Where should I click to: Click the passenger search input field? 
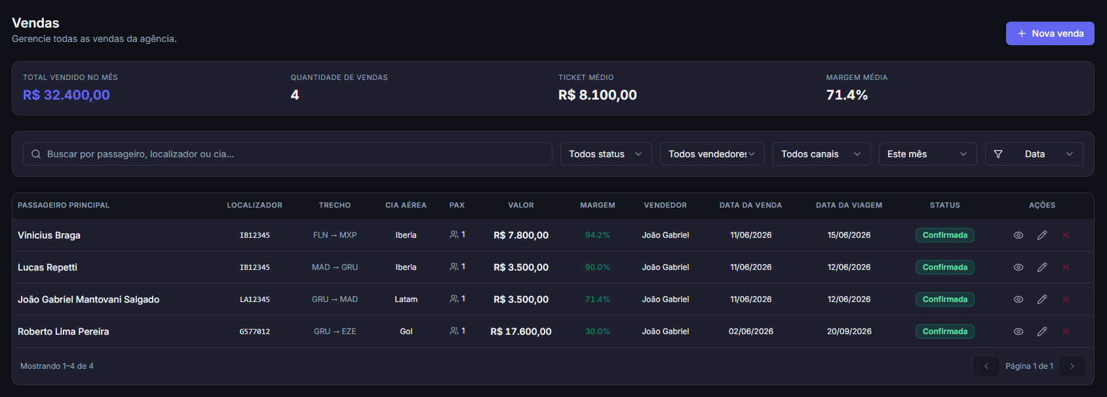coord(288,154)
